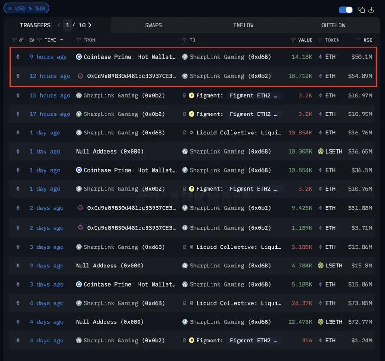The width and height of the screenshot is (385, 361).
Task: Click SharpLink Gaming (0xd6B) sender in $73.05M row
Action: (124, 303)
